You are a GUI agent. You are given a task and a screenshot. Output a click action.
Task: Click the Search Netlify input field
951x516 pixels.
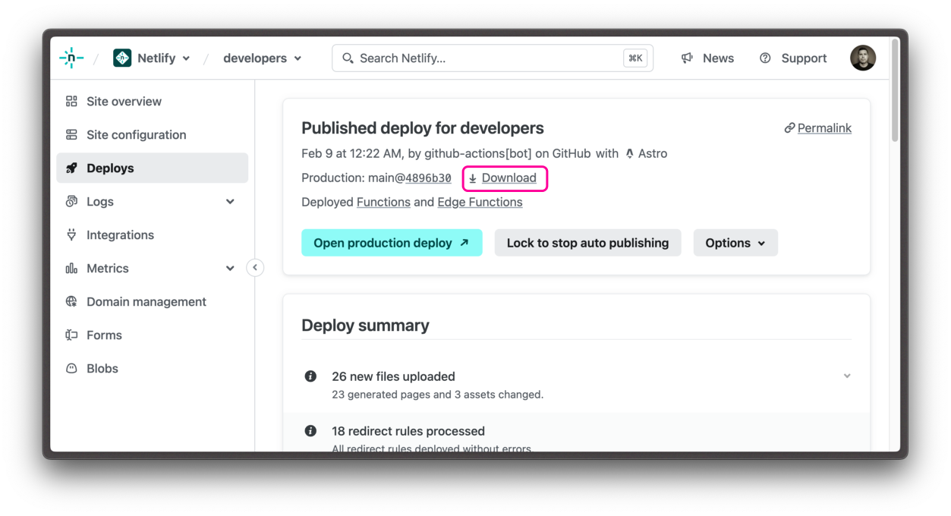(x=493, y=58)
